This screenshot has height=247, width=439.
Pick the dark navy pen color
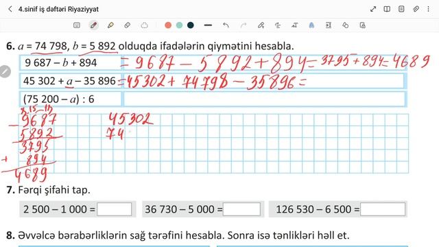(191, 25)
